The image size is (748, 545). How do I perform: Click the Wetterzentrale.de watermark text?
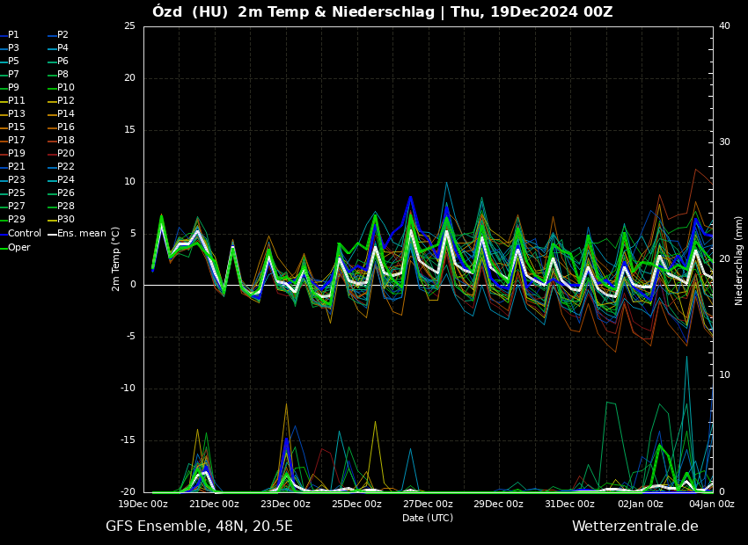tap(634, 527)
